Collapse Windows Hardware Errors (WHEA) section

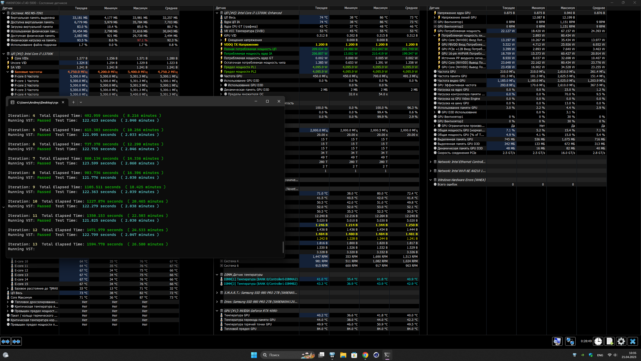click(x=431, y=180)
